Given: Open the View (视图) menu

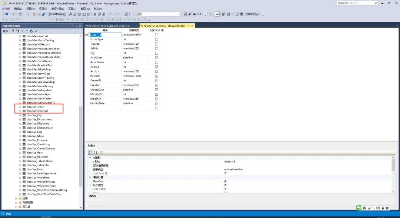Looking at the screenshot, I should [30, 8].
